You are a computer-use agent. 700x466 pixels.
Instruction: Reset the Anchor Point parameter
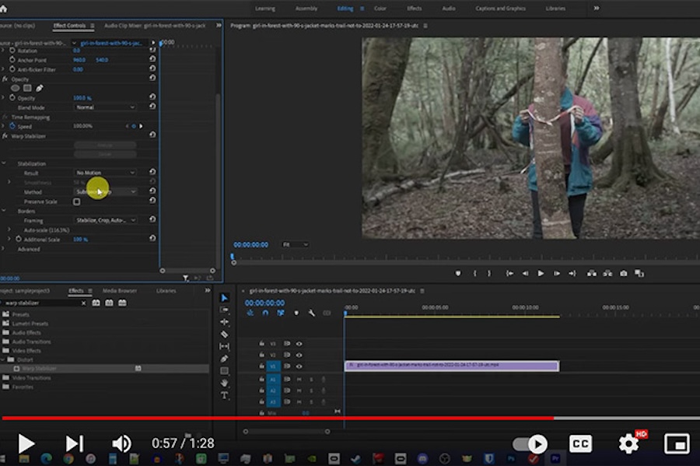[x=152, y=58]
